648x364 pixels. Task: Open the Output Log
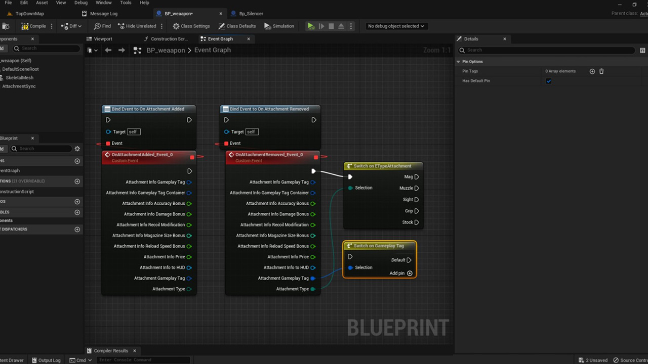pyautogui.click(x=46, y=360)
